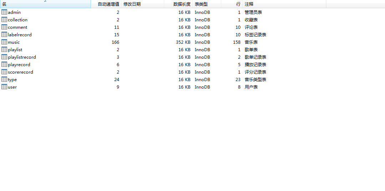
Task: Click the 5 row count value
Action: [x=239, y=65]
